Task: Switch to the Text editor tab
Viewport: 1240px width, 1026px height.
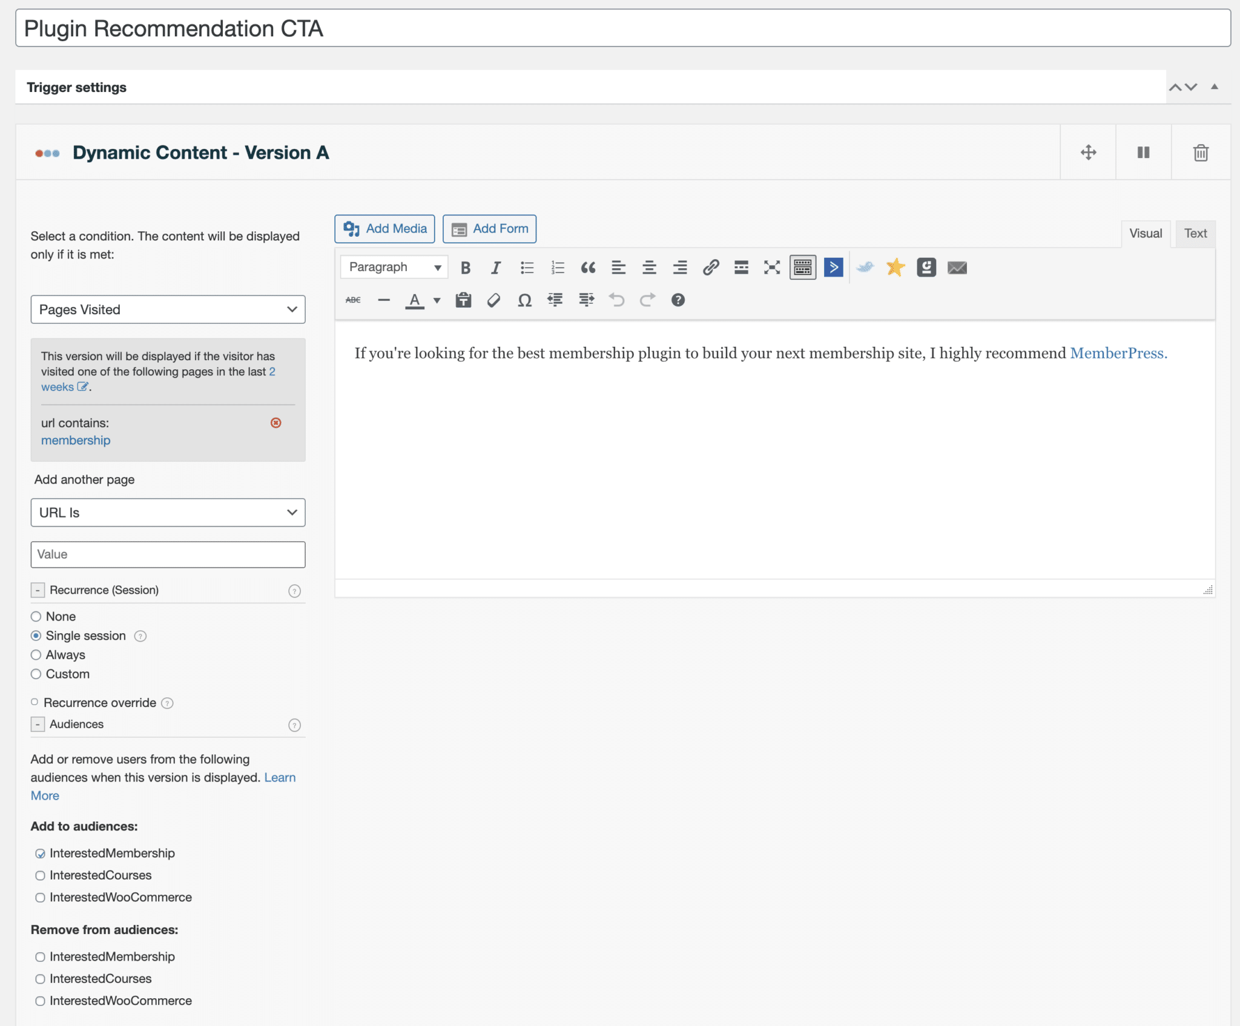Action: pyautogui.click(x=1195, y=234)
